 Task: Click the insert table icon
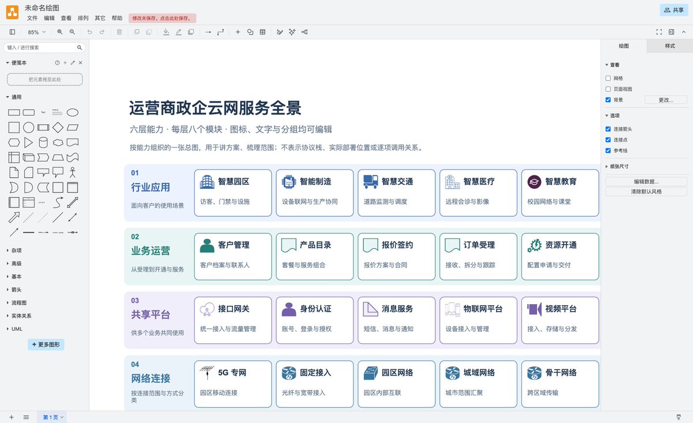[x=263, y=32]
